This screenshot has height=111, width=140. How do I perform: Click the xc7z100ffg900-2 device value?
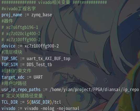pos(42,46)
